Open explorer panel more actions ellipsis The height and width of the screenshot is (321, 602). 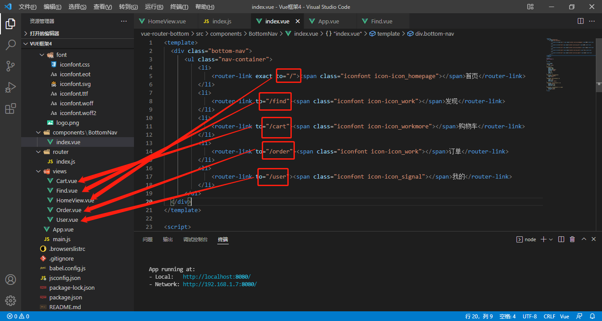(x=124, y=21)
